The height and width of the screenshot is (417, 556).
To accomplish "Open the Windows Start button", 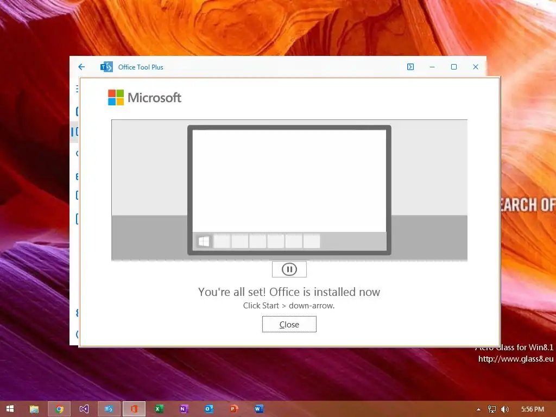I will (x=10, y=409).
